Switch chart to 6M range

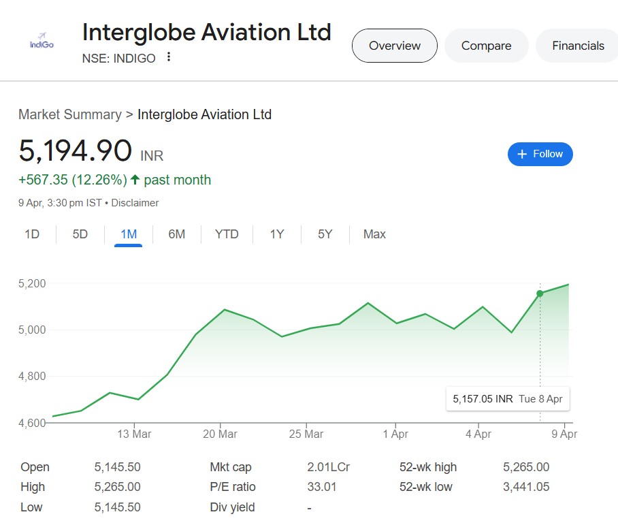click(176, 234)
